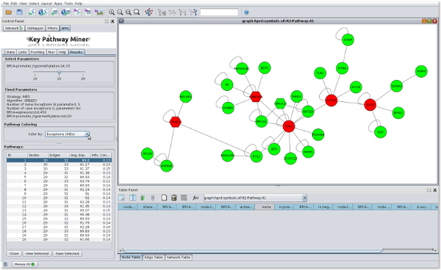Open help using blue question mark icon
Screen dimensions: 441x270
(x=247, y=12)
